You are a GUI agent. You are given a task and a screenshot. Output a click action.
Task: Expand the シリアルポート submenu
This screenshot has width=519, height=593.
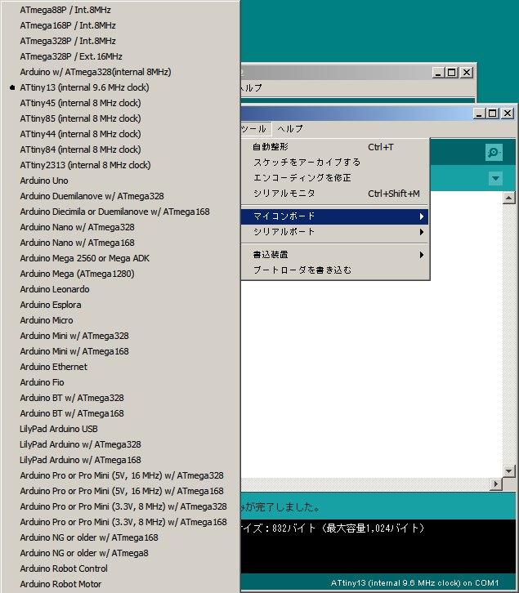point(334,231)
